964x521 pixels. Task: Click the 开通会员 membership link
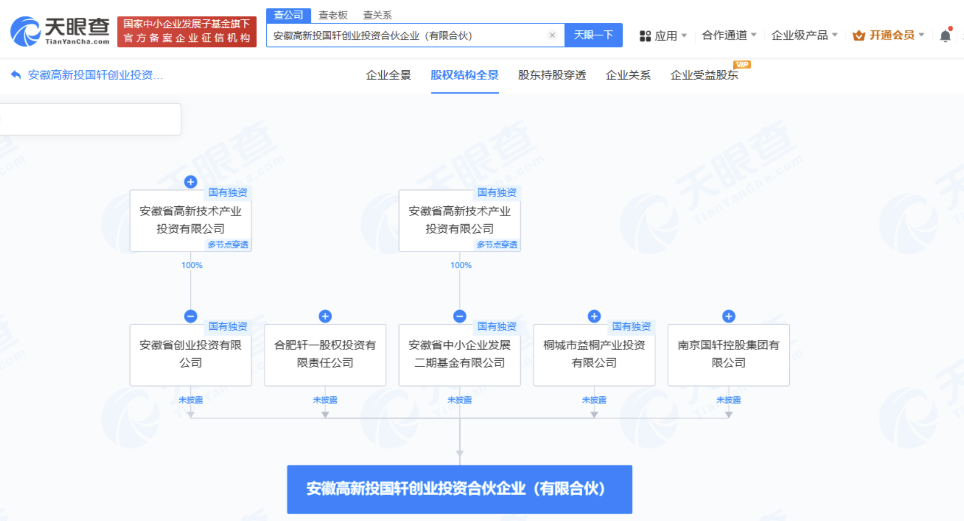tap(888, 35)
